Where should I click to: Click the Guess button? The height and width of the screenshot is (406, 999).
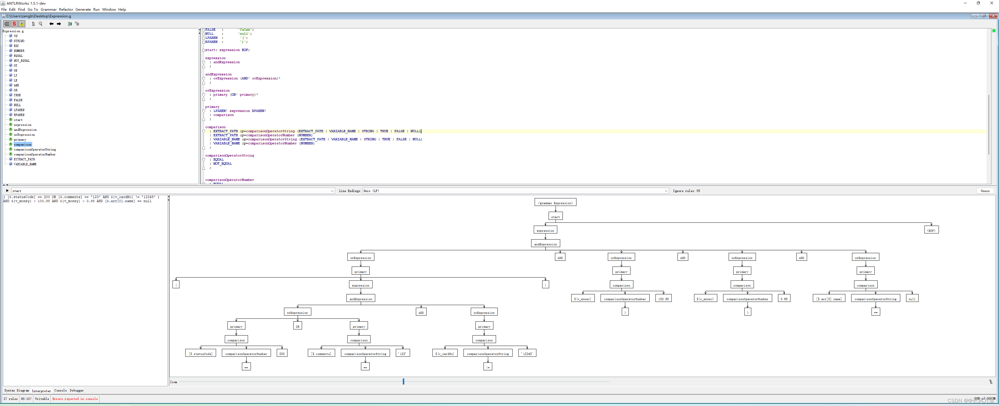pyautogui.click(x=985, y=191)
